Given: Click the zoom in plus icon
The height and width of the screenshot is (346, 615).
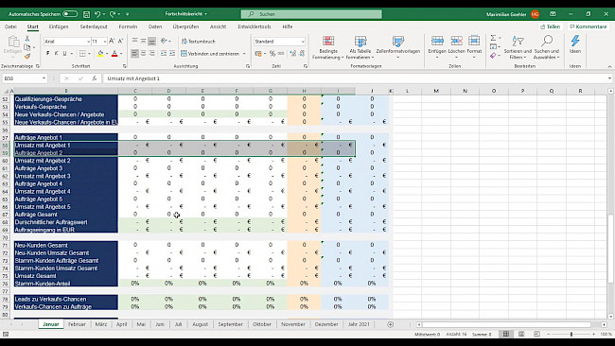Looking at the screenshot, I should (x=594, y=335).
